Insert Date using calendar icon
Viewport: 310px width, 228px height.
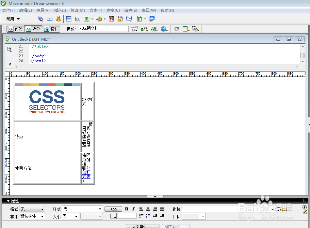pos(111,19)
